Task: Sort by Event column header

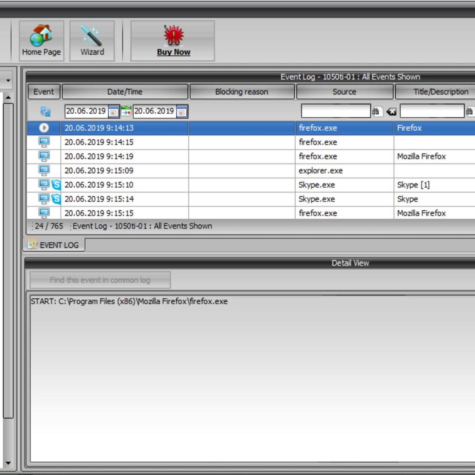Action: 44,92
